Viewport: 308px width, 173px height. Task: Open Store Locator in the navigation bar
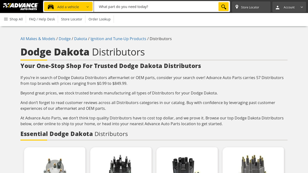[72, 19]
